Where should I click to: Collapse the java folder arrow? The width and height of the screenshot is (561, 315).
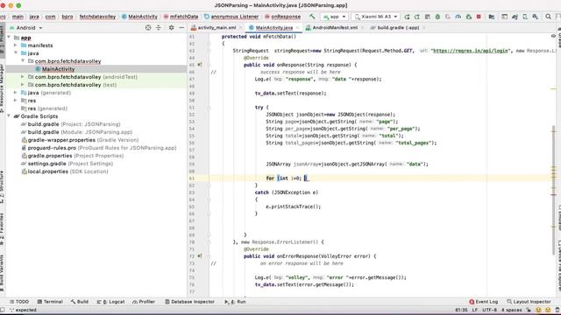pyautogui.click(x=16, y=53)
